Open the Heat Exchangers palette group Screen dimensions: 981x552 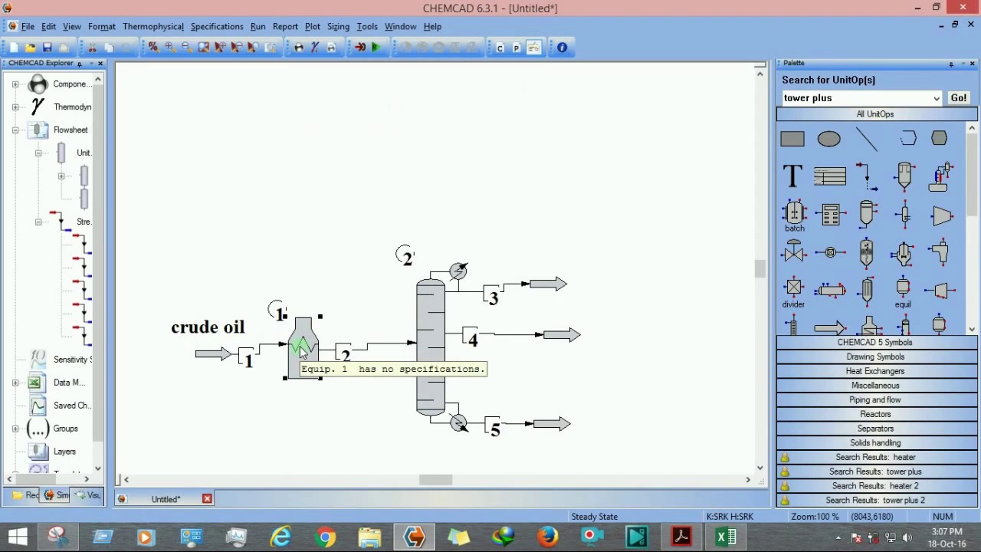click(x=875, y=371)
